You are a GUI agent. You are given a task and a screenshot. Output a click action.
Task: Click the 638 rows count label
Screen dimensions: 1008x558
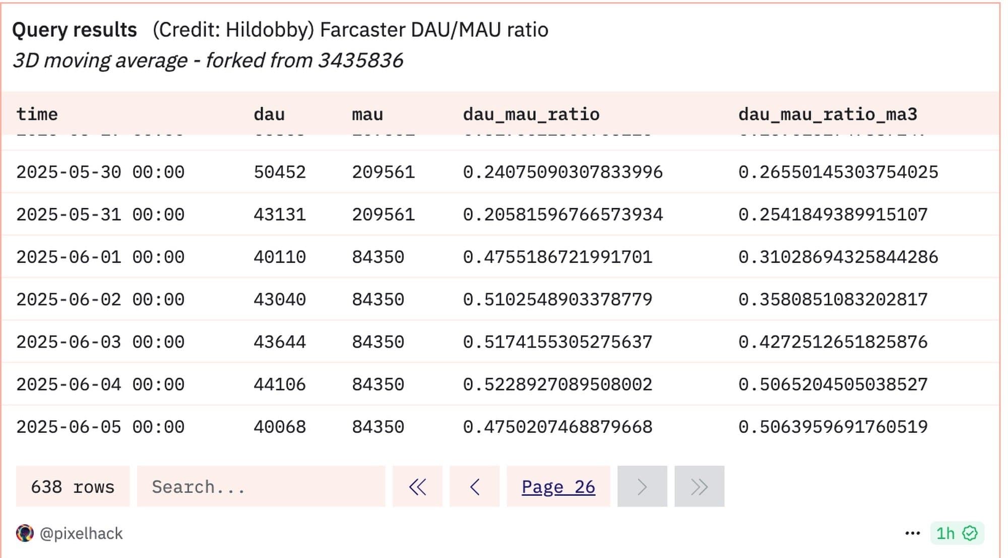click(x=73, y=486)
